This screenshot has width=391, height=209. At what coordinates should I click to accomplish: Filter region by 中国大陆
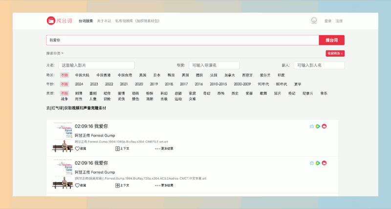pyautogui.click(x=82, y=75)
